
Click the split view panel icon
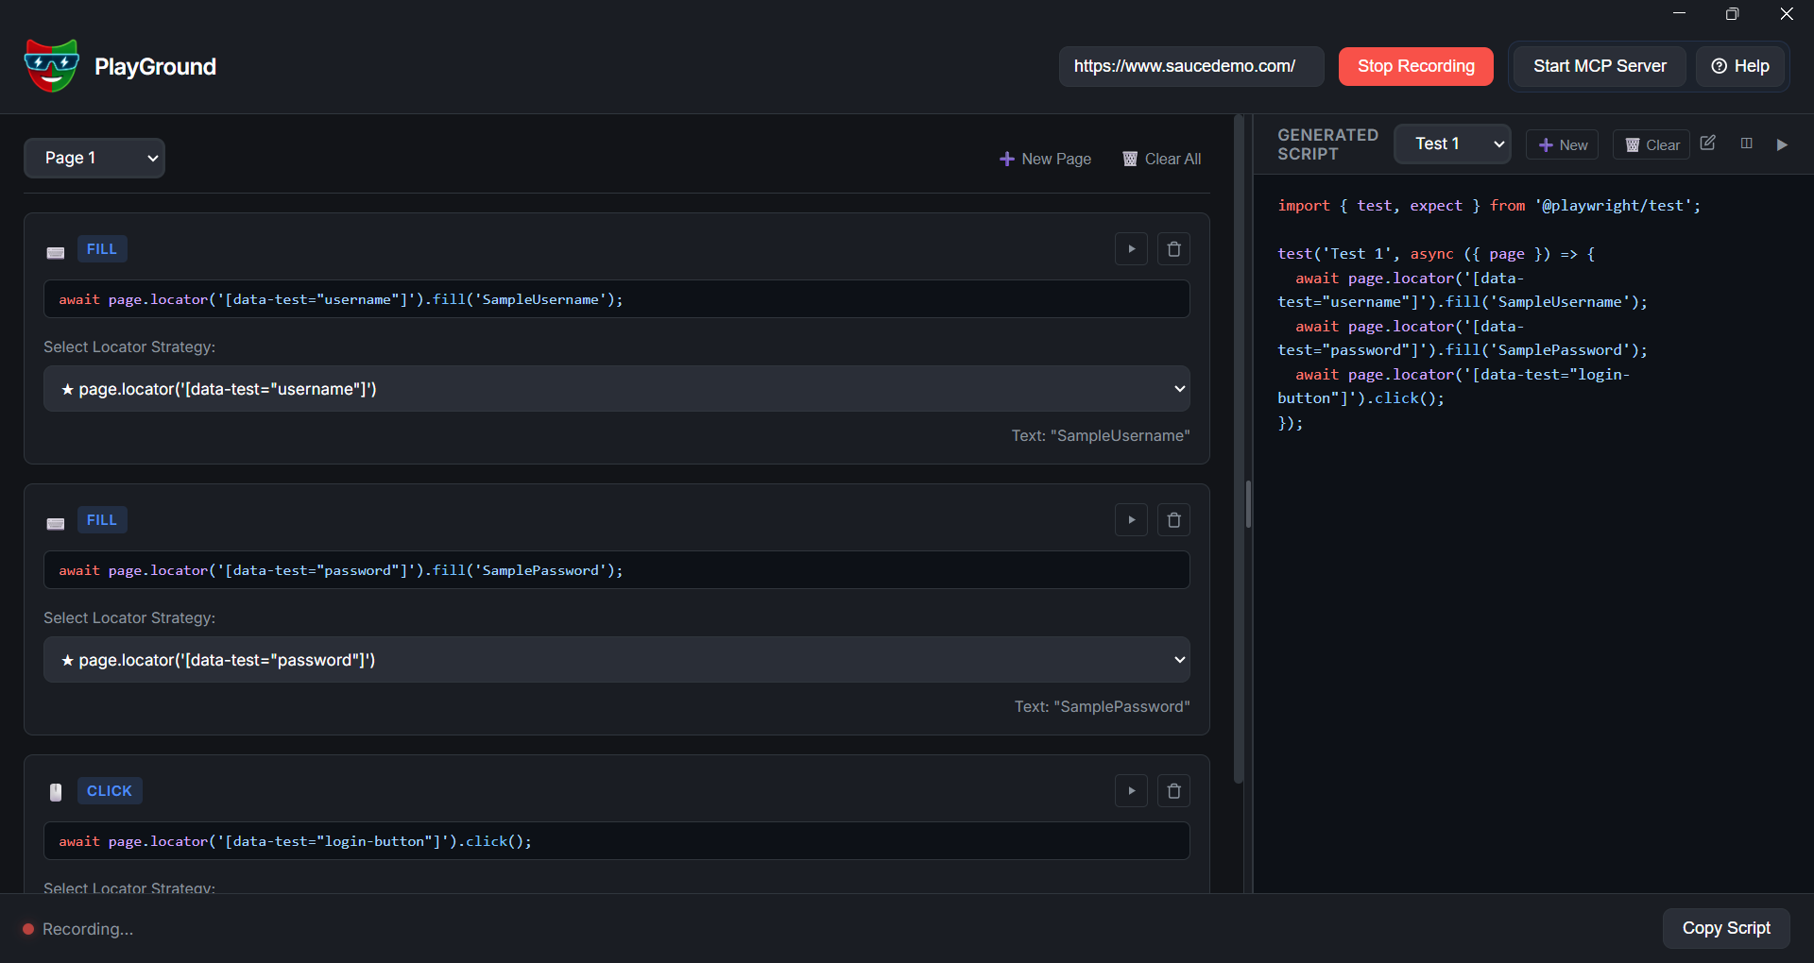(x=1746, y=144)
